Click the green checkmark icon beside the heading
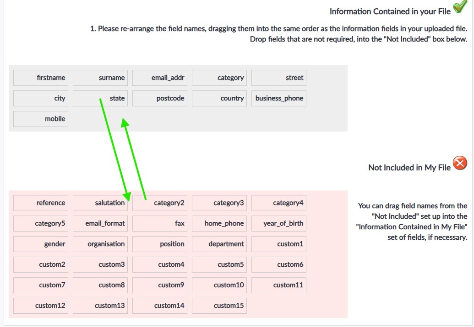Image resolution: width=474 pixels, height=327 pixels. (x=460, y=7)
